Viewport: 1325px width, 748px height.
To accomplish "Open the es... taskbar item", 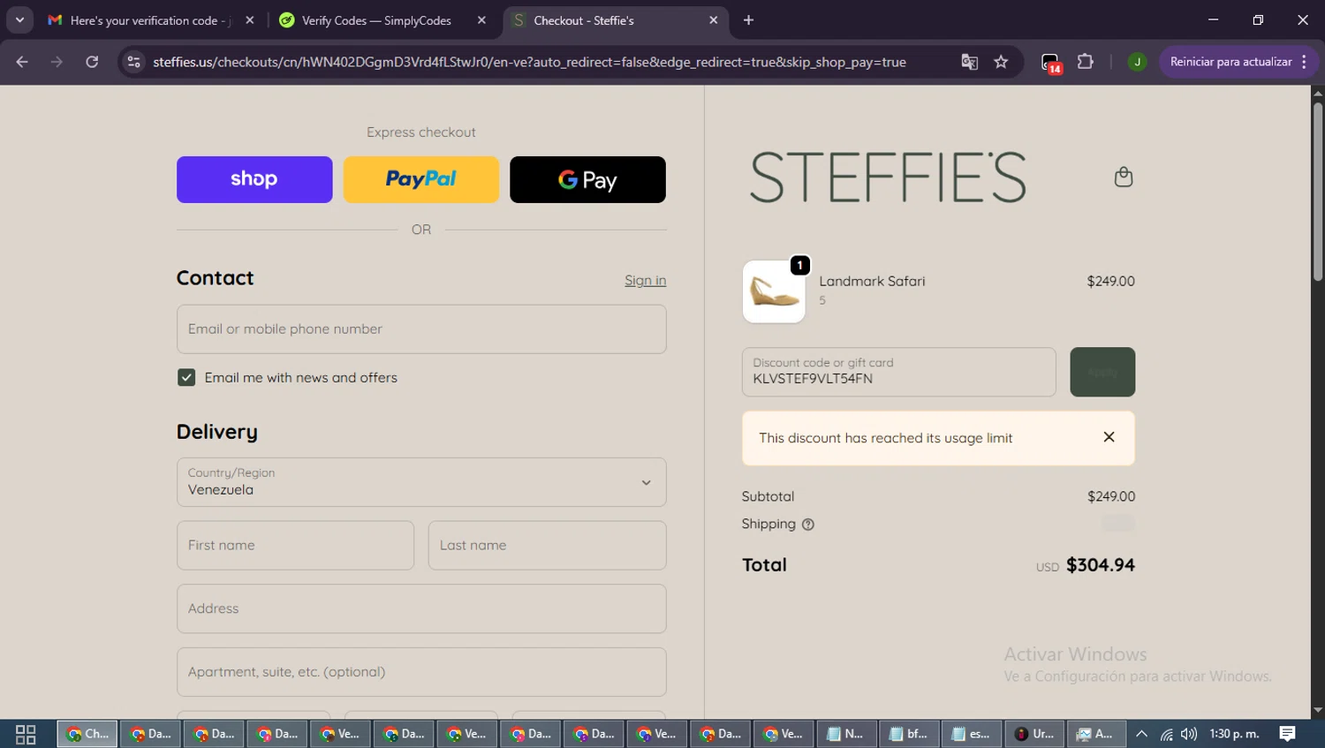I will tap(971, 734).
